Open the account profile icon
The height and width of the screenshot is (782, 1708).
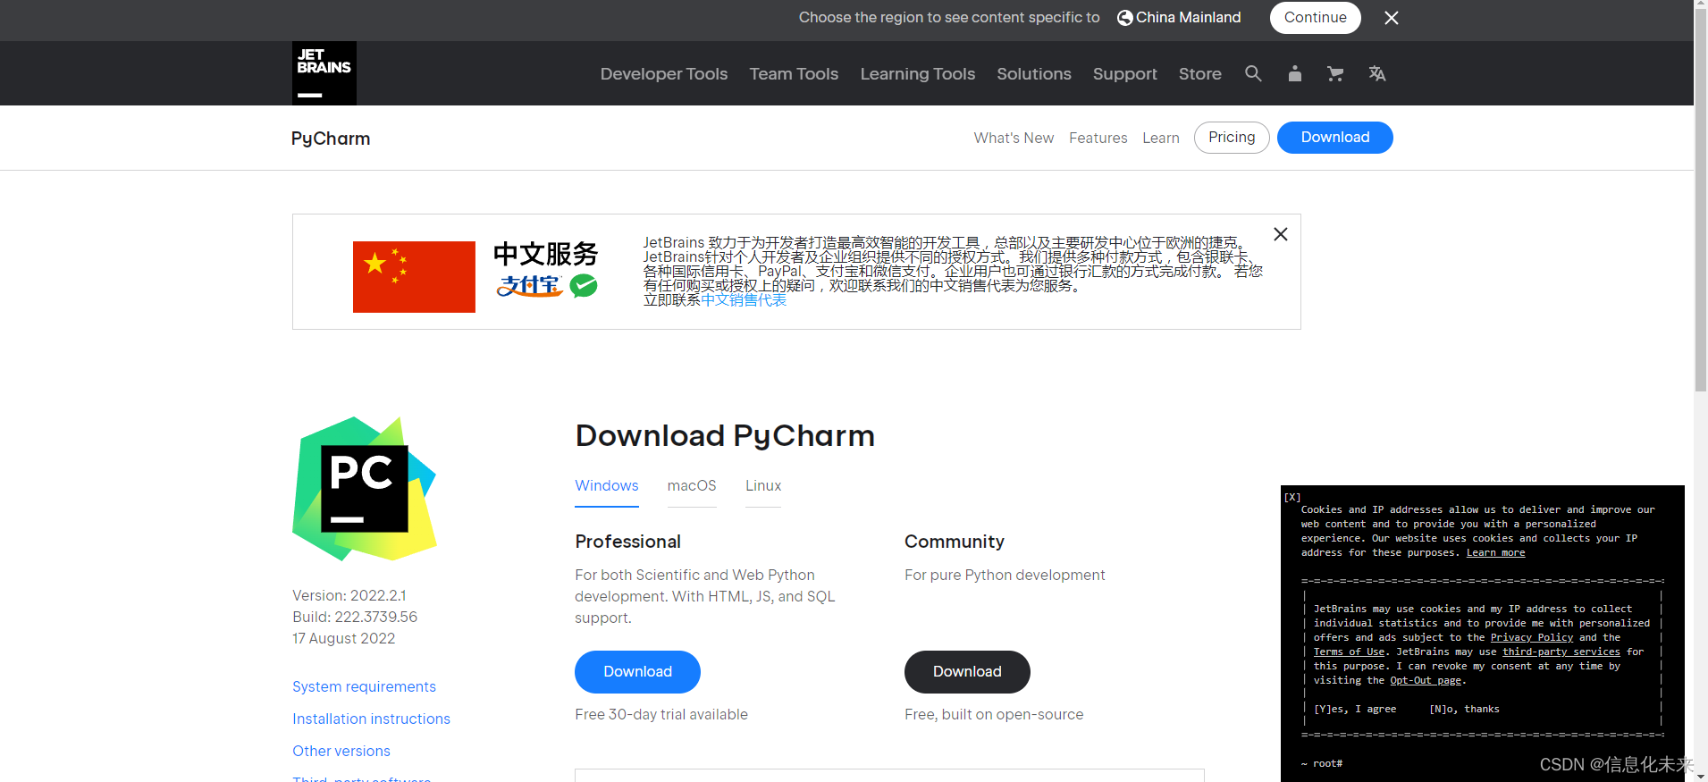pos(1294,73)
